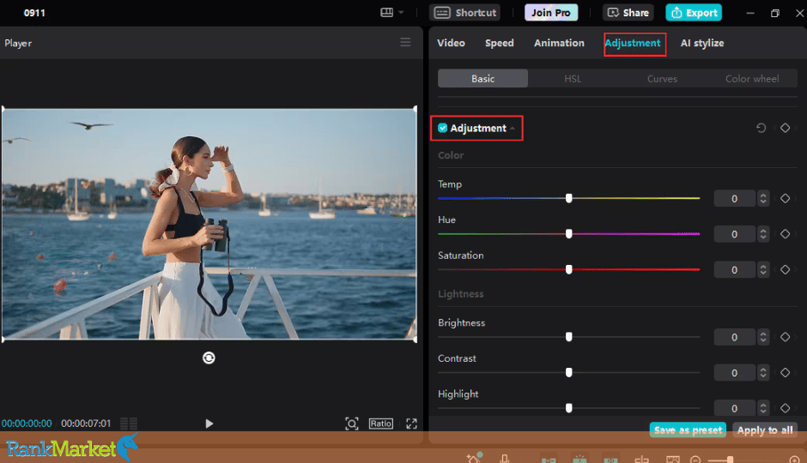Add a keyframe for Saturation
807x463 pixels.
point(785,269)
